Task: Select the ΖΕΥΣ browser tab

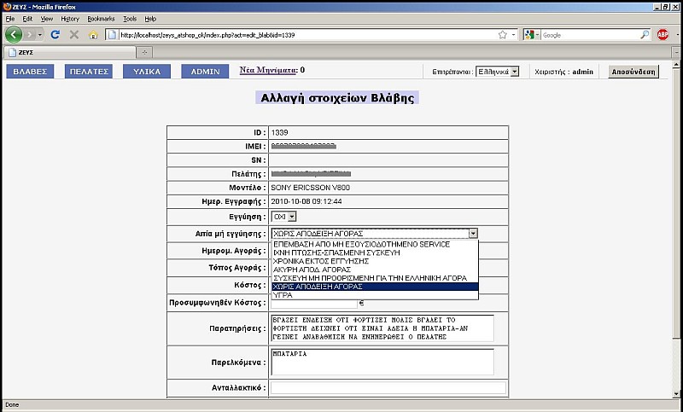Action: [70, 52]
